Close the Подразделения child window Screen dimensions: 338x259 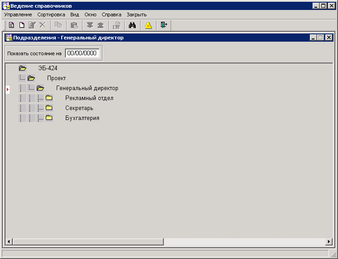[329, 38]
